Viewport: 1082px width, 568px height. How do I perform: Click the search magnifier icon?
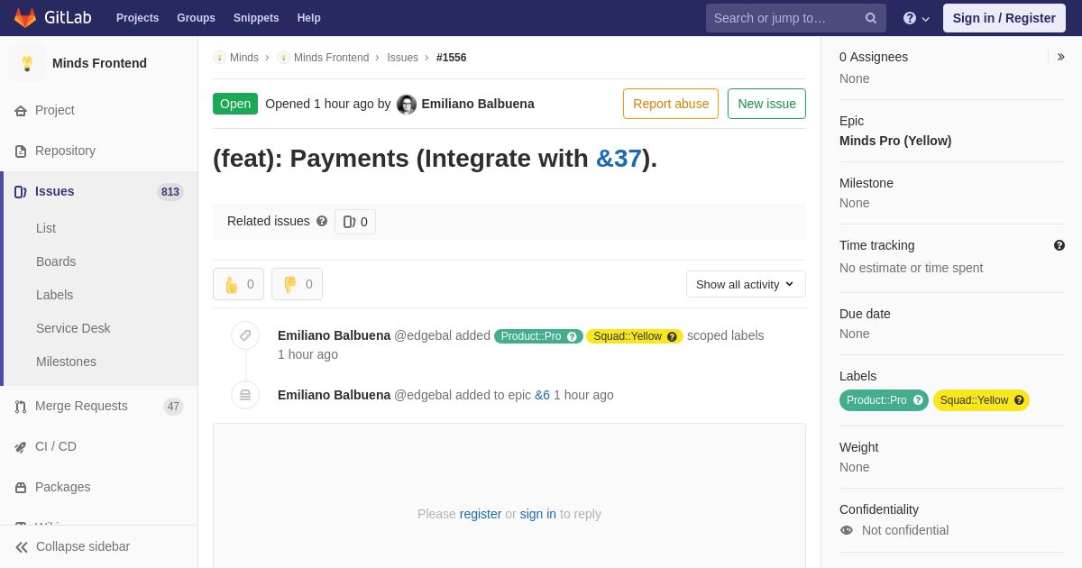(871, 18)
